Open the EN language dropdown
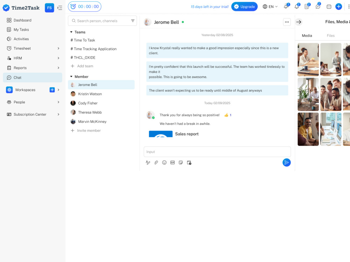The image size is (350, 262). (270, 6)
